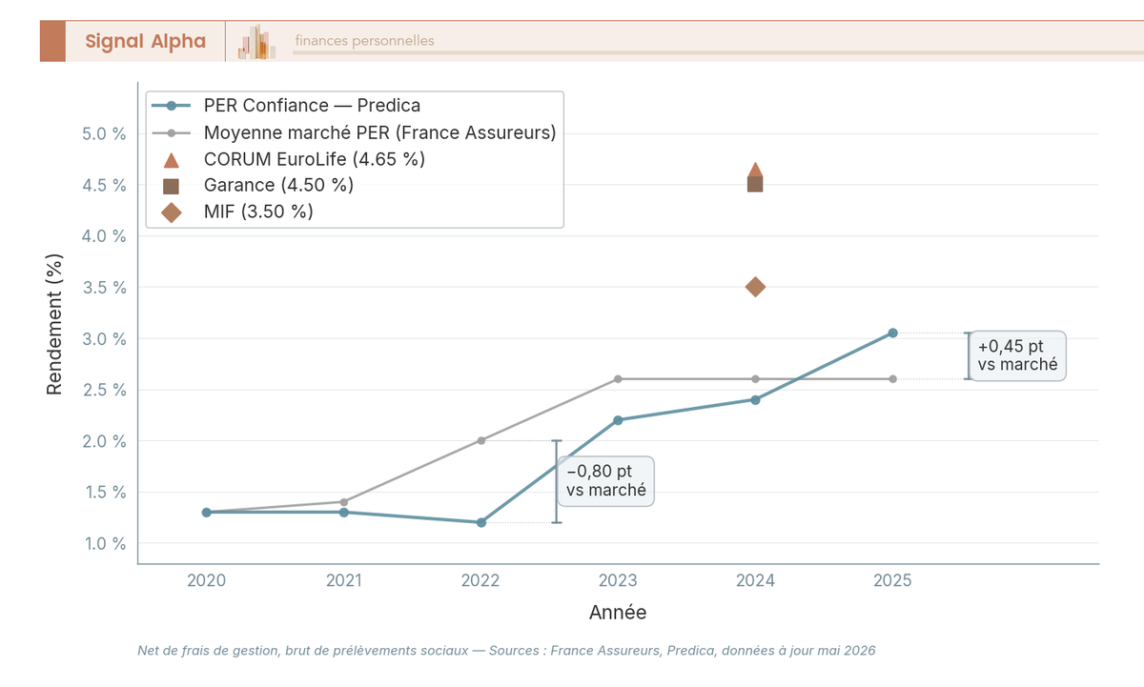Click the 2021 x-axis label
The image size is (1144, 687).
(x=343, y=580)
